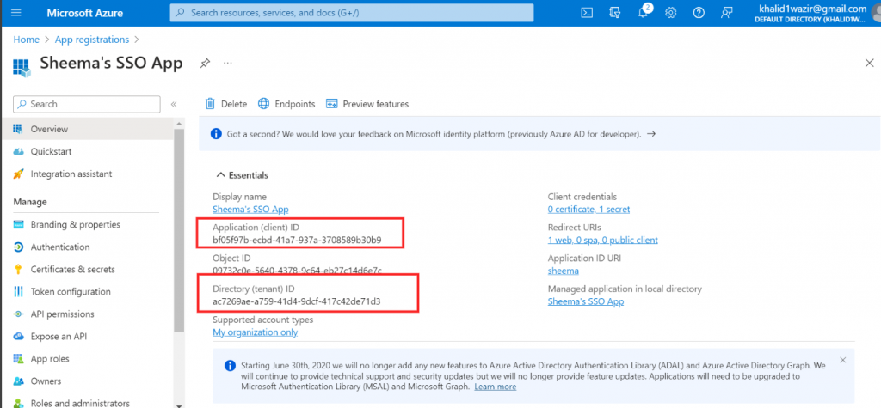The image size is (881, 408).
Task: Open the notifications bell
Action: pyautogui.click(x=644, y=12)
